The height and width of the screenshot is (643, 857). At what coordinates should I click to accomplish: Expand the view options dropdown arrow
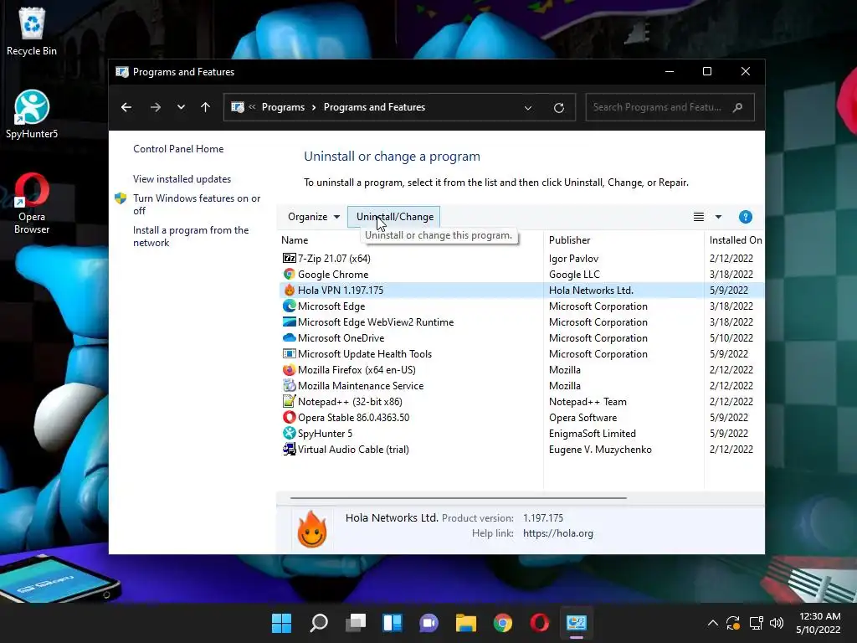[x=718, y=217]
